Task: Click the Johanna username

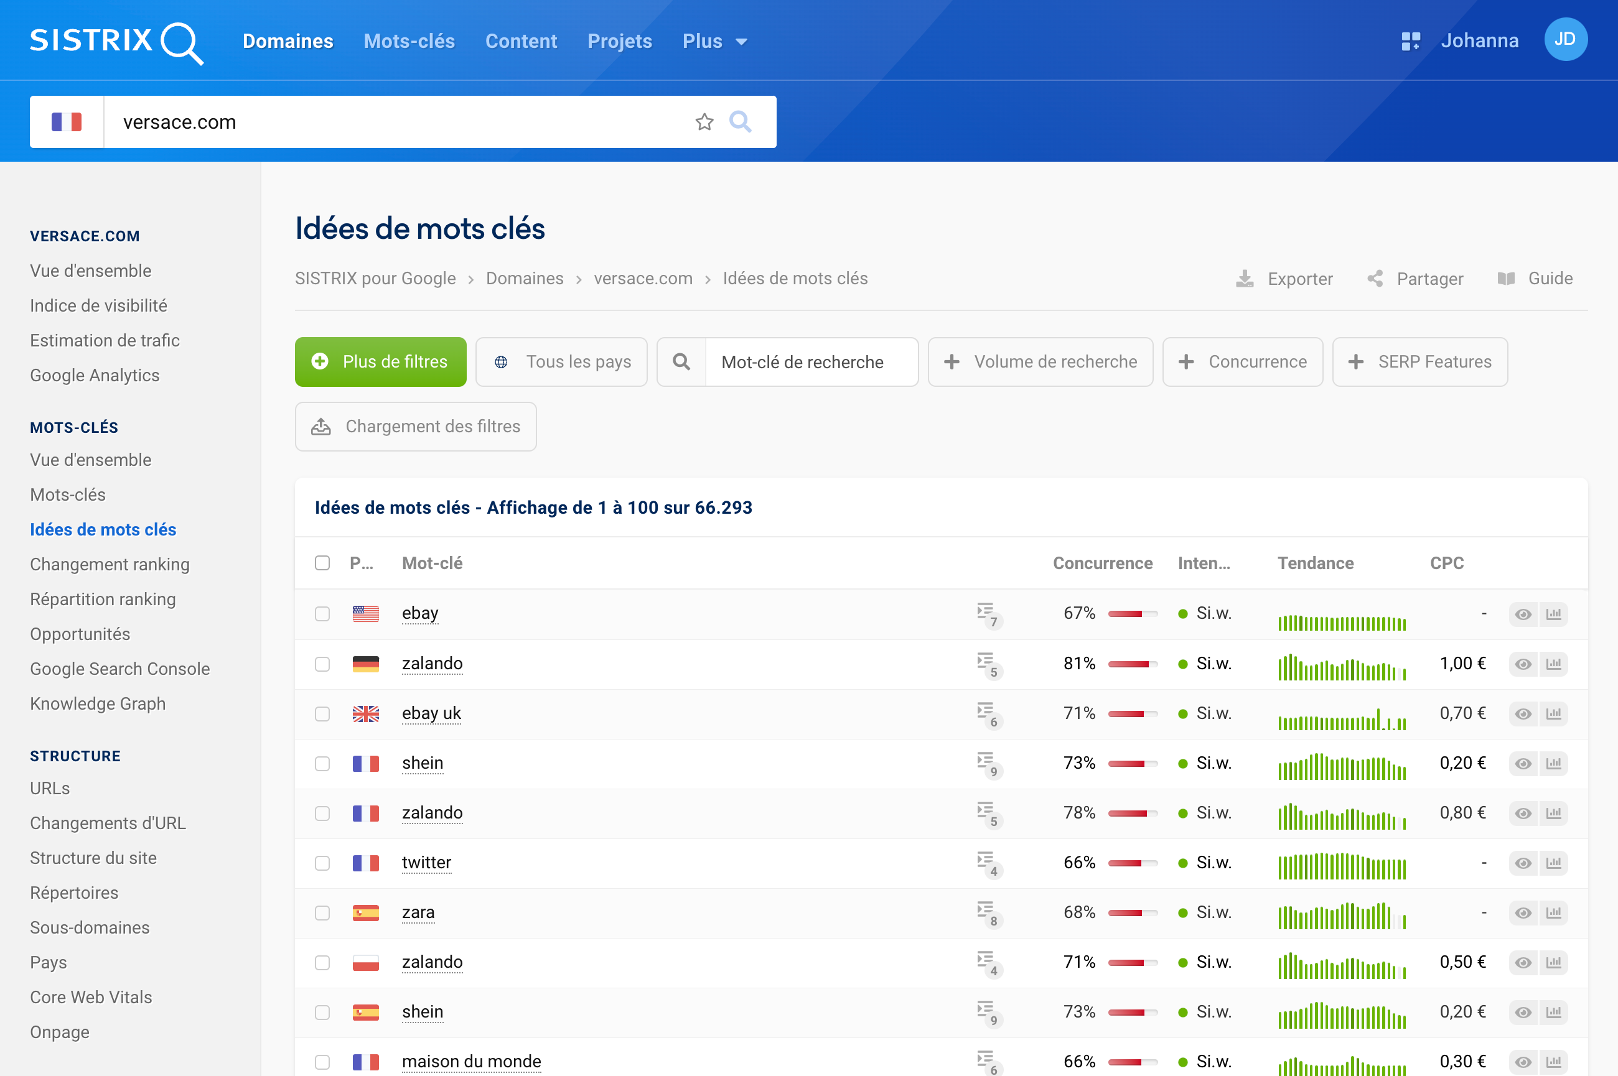Action: (x=1479, y=40)
